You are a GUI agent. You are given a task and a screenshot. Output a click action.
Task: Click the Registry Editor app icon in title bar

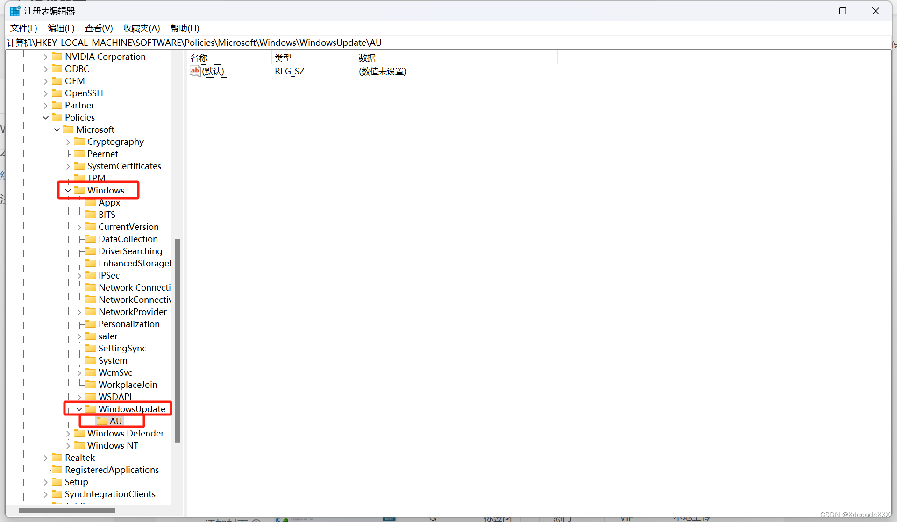[x=15, y=11]
